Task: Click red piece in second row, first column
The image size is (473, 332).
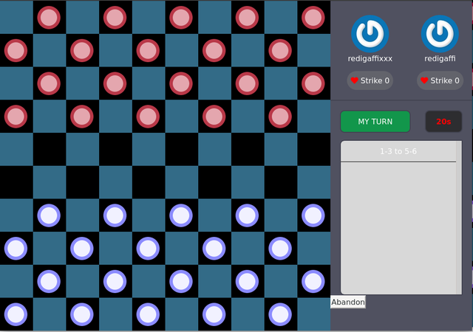Action: [x=16, y=50]
